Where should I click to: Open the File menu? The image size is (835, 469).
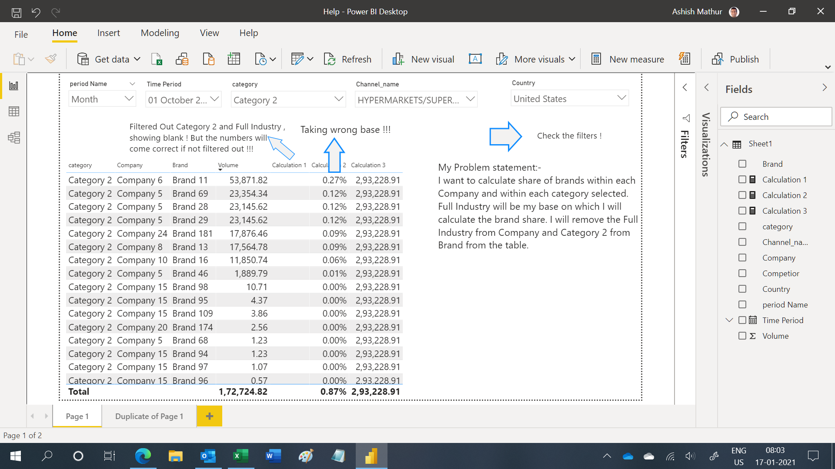(21, 34)
